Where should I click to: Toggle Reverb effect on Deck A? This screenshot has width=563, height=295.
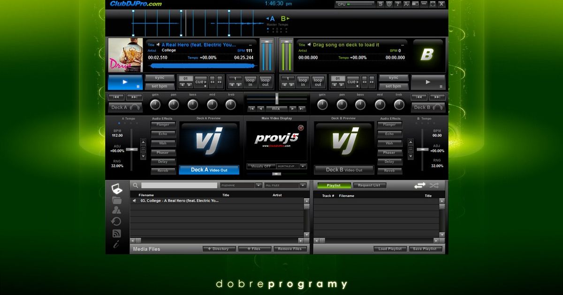point(163,171)
